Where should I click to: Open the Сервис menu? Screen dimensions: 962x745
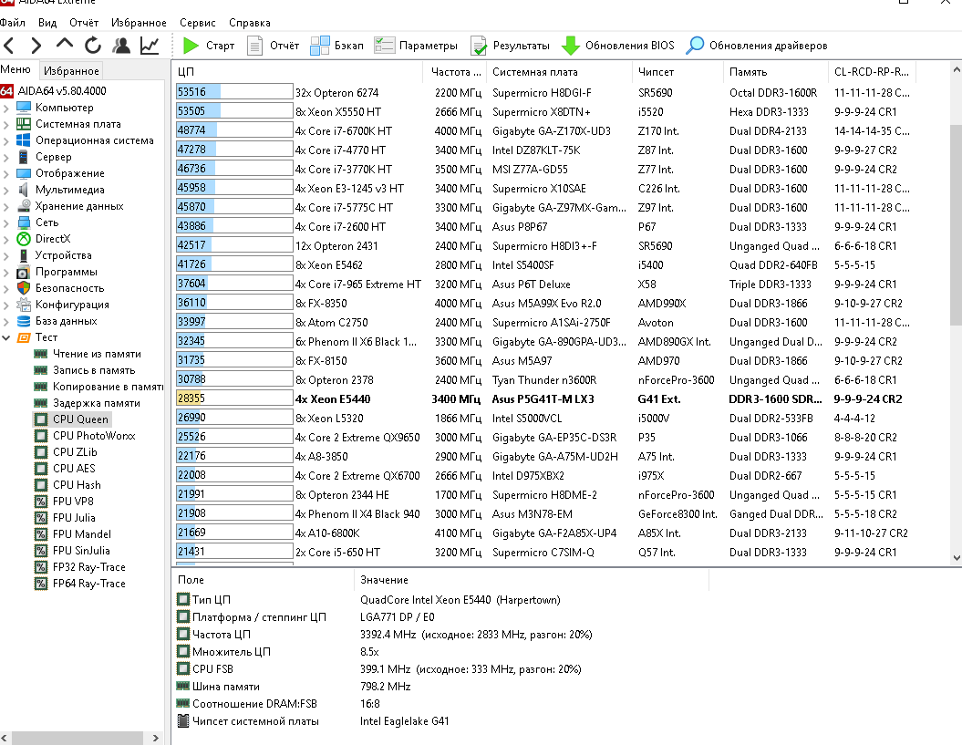[x=198, y=23]
